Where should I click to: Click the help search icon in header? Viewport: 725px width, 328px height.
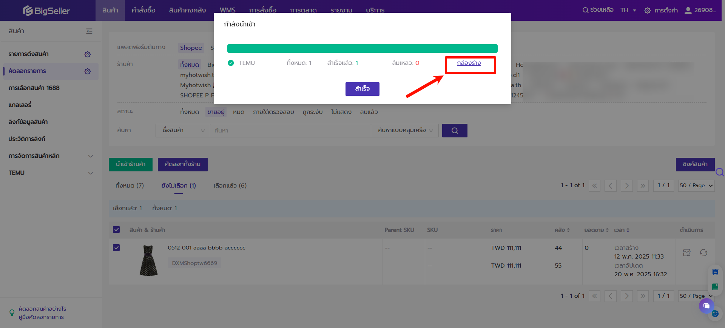click(585, 10)
